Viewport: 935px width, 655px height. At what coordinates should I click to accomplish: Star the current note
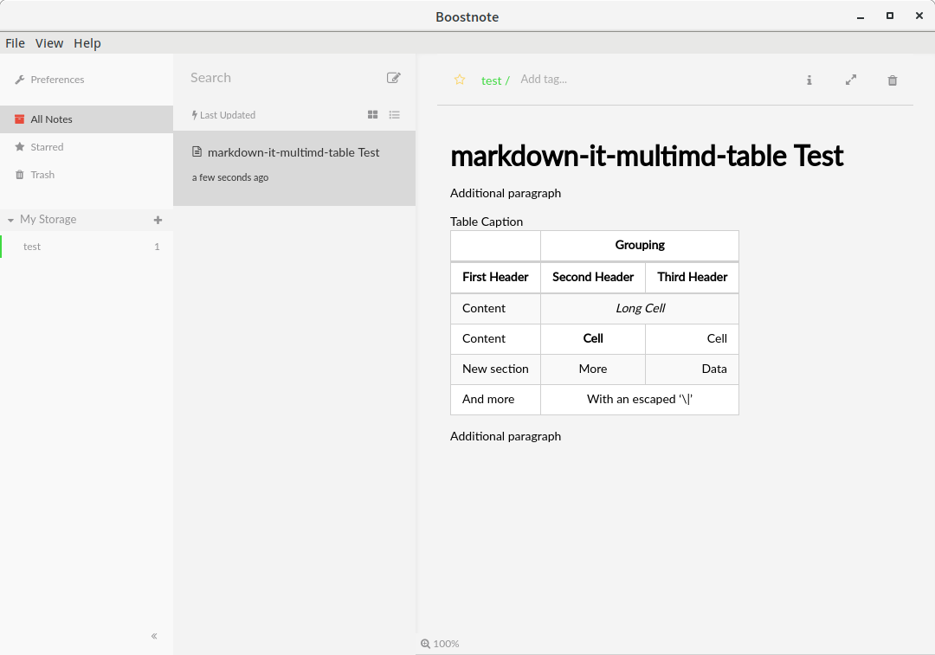tap(460, 80)
